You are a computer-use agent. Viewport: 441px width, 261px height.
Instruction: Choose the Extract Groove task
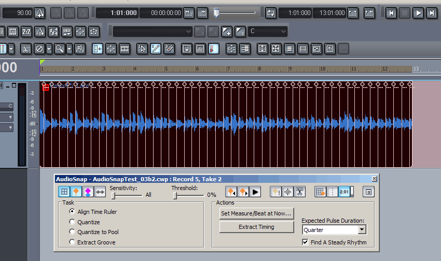point(72,242)
